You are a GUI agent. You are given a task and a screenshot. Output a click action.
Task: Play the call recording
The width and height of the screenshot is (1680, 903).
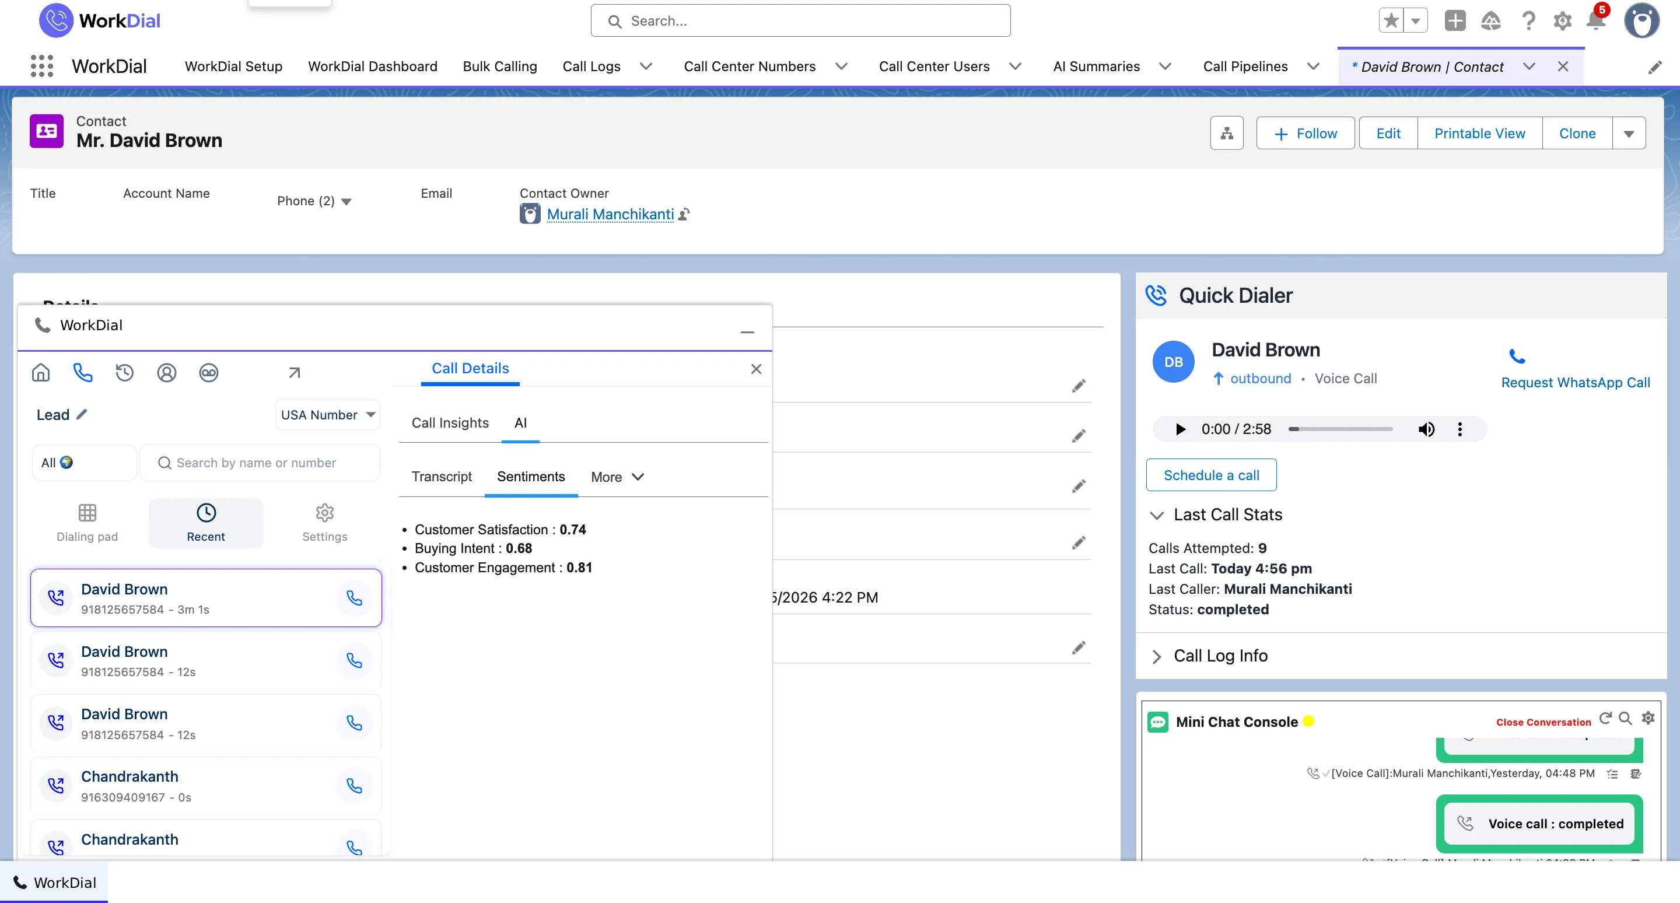point(1179,429)
